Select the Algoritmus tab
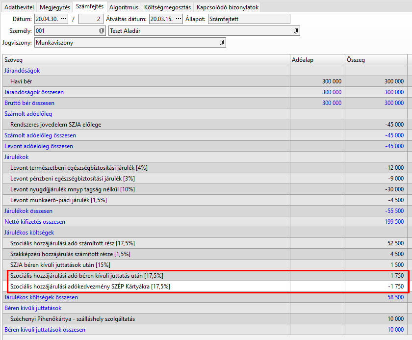Screen dimensions: 412x340 (x=124, y=7)
